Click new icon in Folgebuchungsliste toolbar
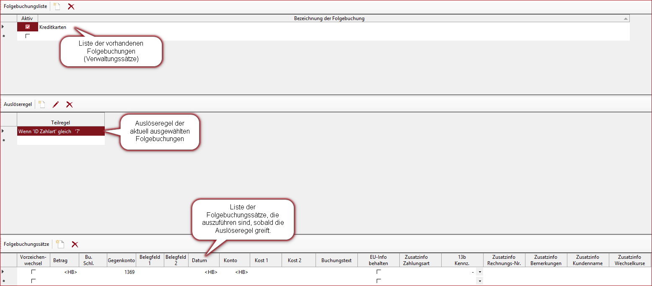 pos(57,7)
